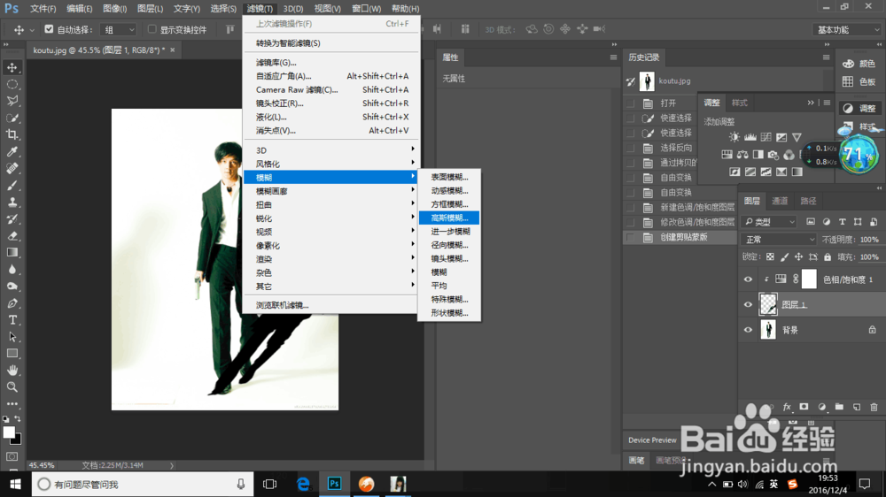The width and height of the screenshot is (886, 497).
Task: Expand the 风格化 submenu
Action: pyautogui.click(x=331, y=164)
